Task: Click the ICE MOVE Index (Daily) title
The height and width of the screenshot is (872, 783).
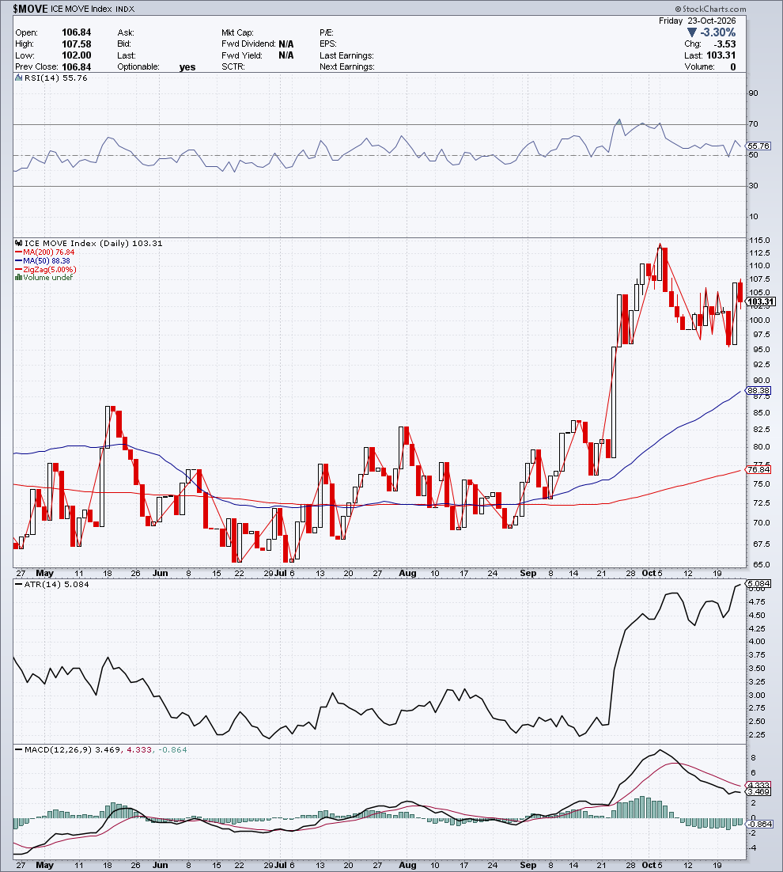Action: click(x=77, y=243)
